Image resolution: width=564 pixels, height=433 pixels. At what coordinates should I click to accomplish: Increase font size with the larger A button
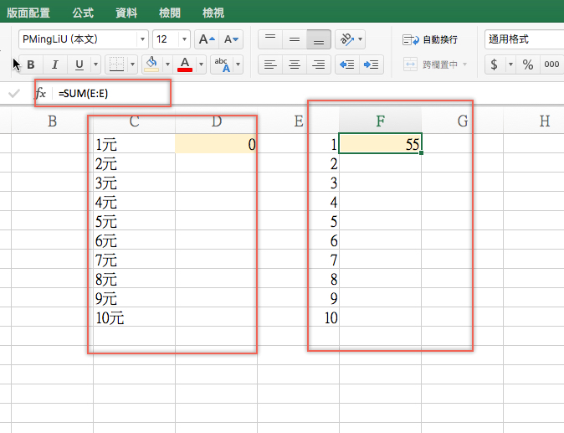[x=206, y=39]
